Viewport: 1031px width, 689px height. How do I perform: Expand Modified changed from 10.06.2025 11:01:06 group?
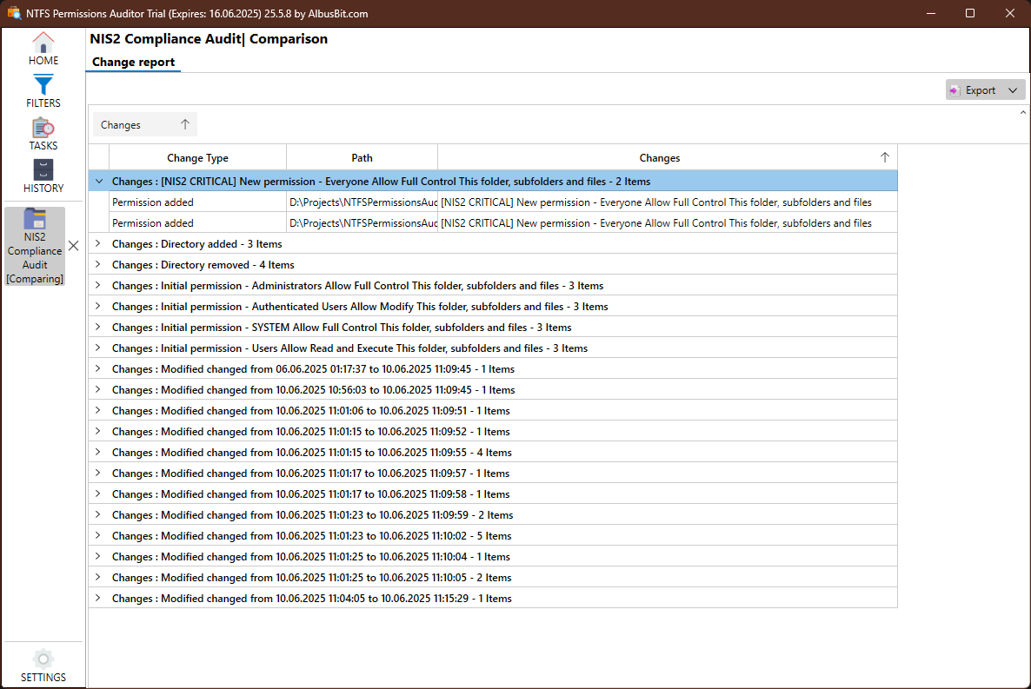coord(98,410)
